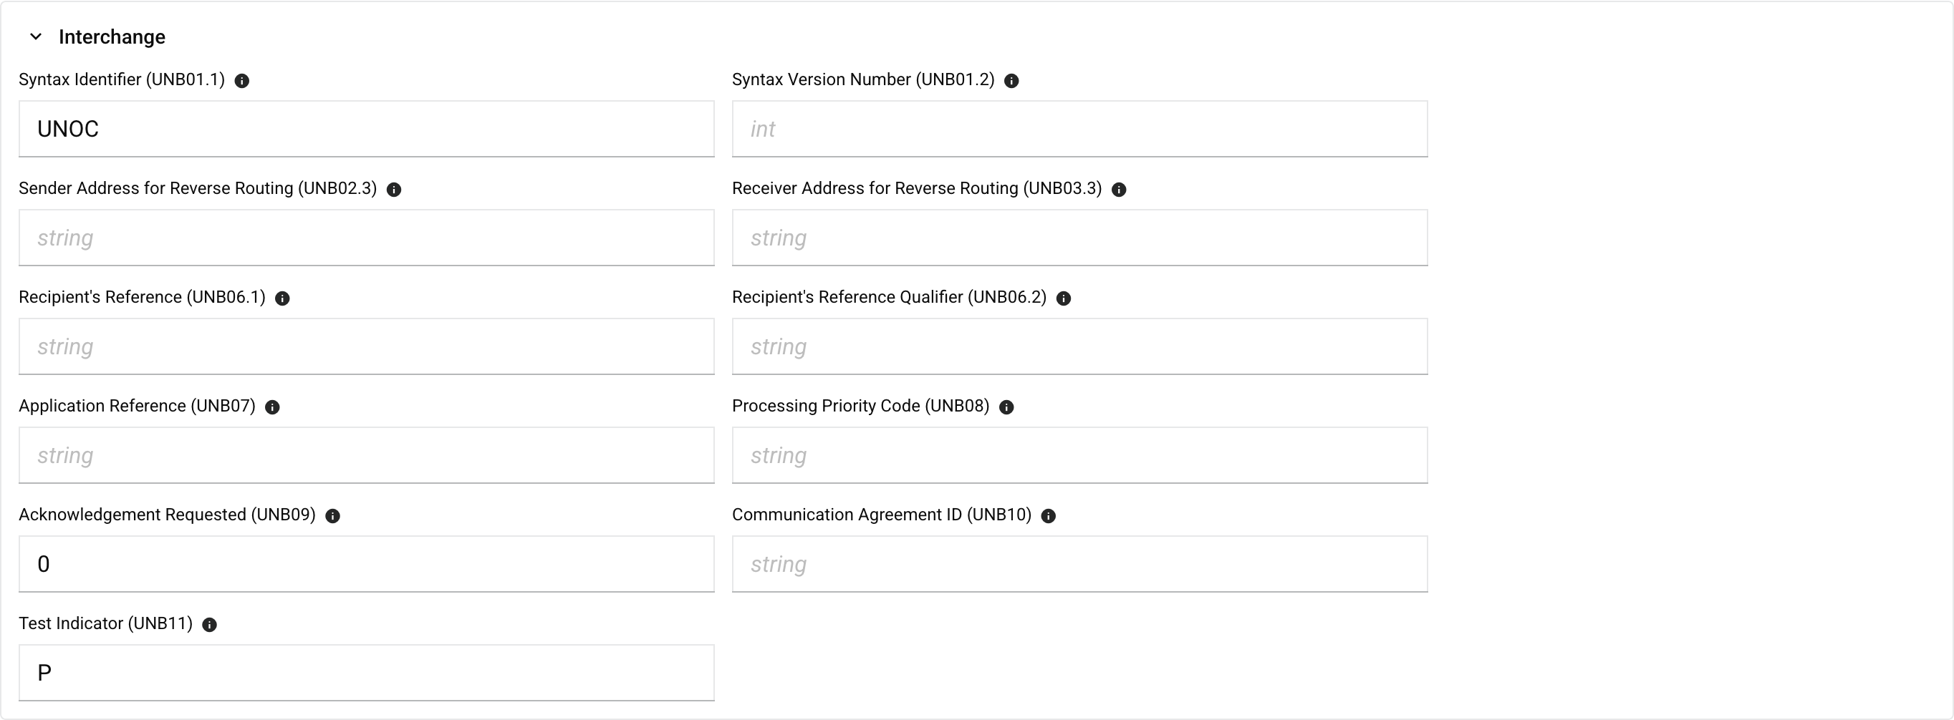Click the Recipient's Reference Qualifier input box
Screen dimensions: 1954x720
pyautogui.click(x=1079, y=346)
